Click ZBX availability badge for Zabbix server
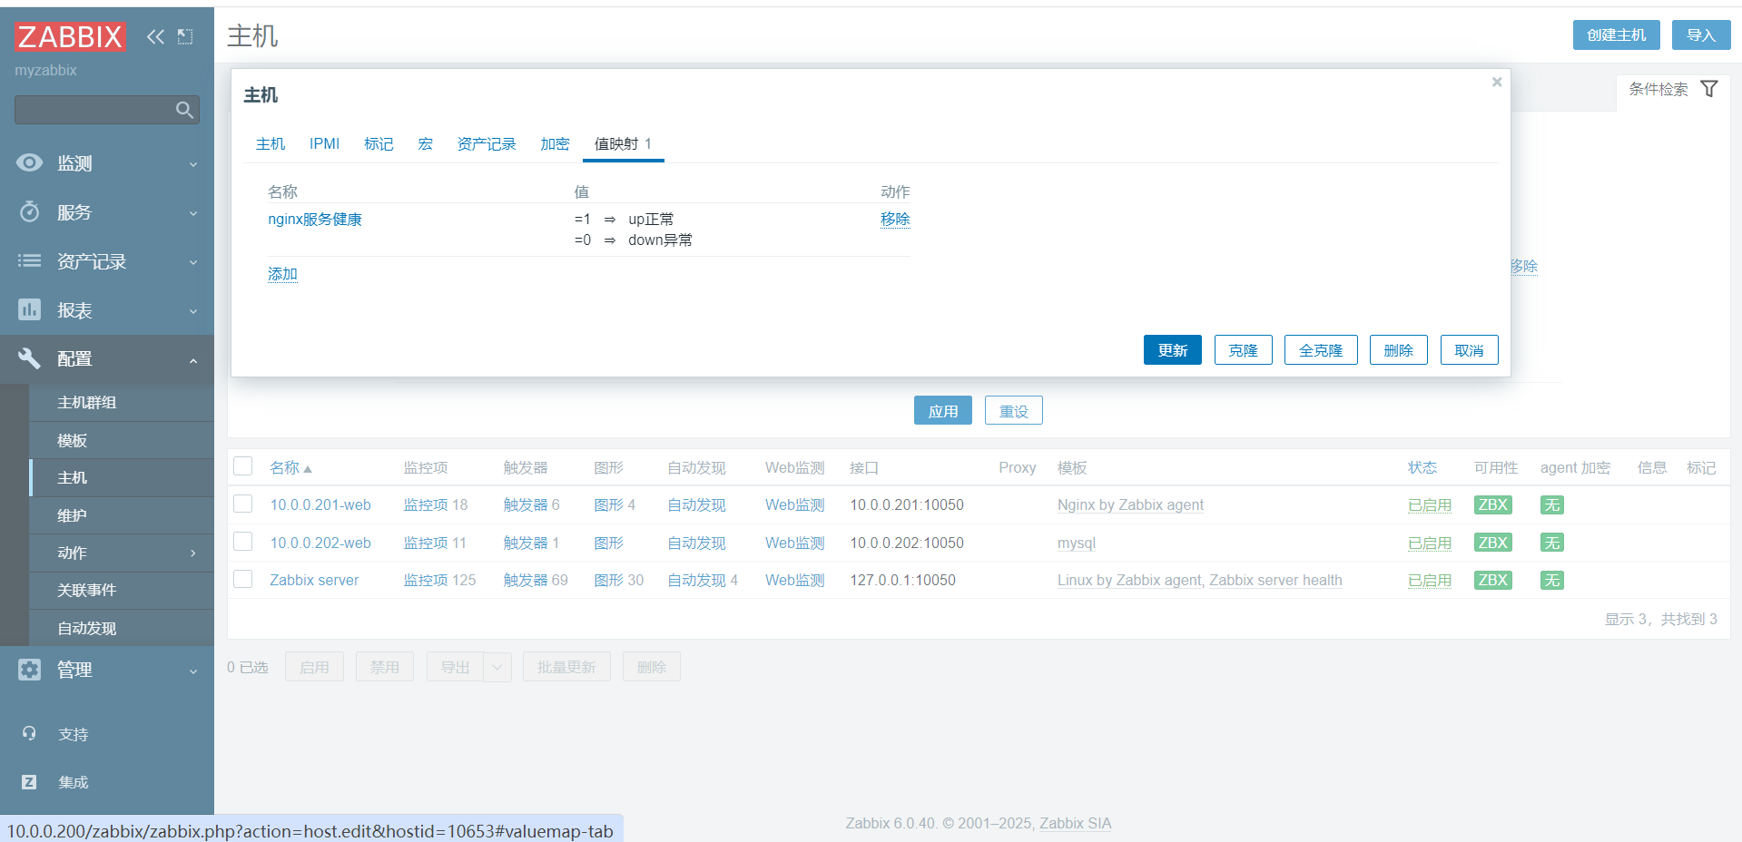This screenshot has height=842, width=1742. (1493, 581)
